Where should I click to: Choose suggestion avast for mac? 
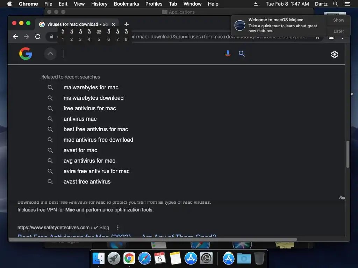(x=80, y=150)
